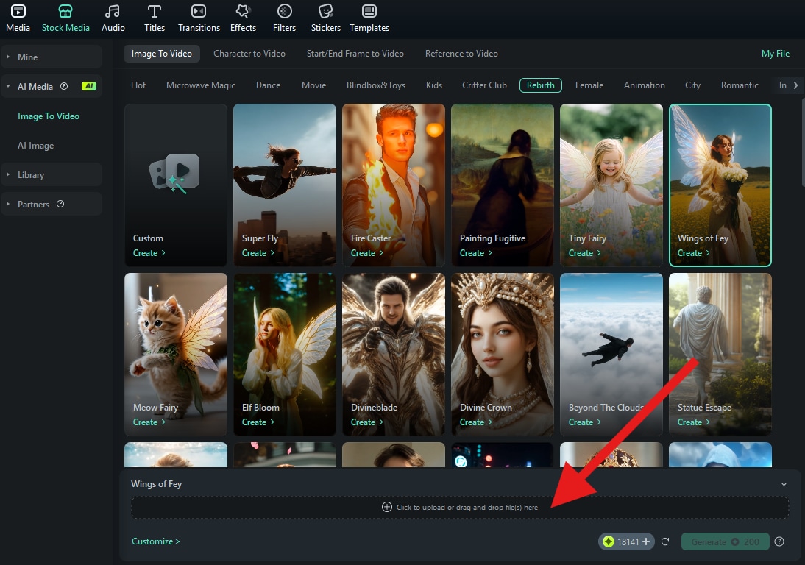Open the Filters icon
Screen dimensions: 805x565
click(285, 11)
